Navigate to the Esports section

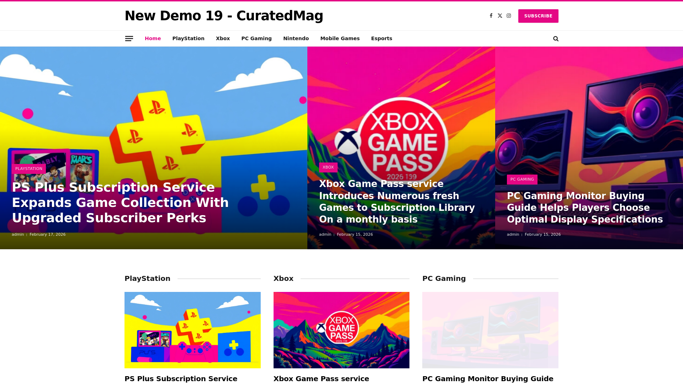pyautogui.click(x=381, y=38)
